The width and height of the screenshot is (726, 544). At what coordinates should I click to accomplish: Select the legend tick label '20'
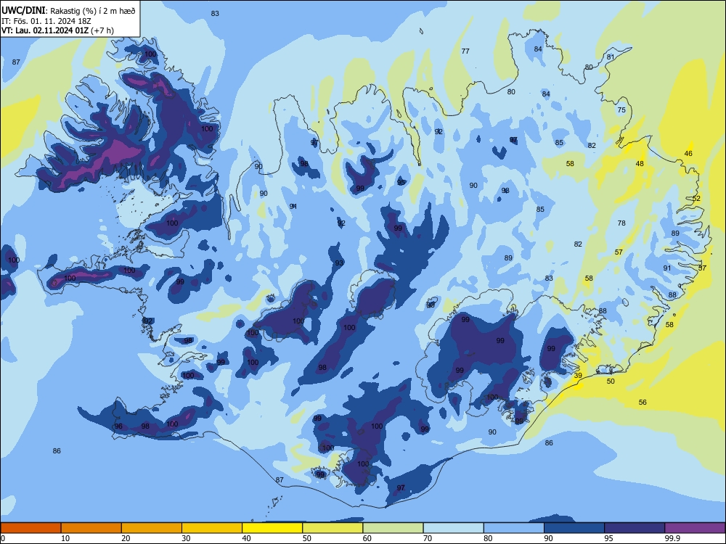[x=126, y=538]
